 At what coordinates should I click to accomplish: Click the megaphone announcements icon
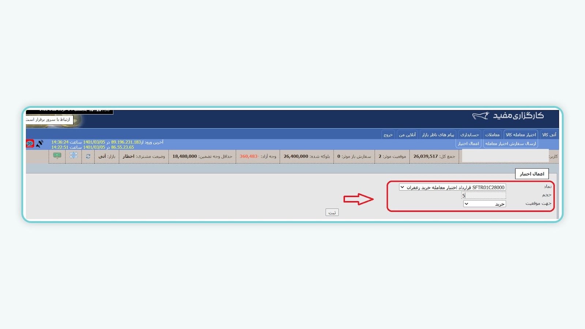point(39,144)
